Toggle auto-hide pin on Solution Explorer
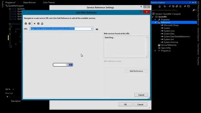The image size is (201, 113). [x=193, y=3]
